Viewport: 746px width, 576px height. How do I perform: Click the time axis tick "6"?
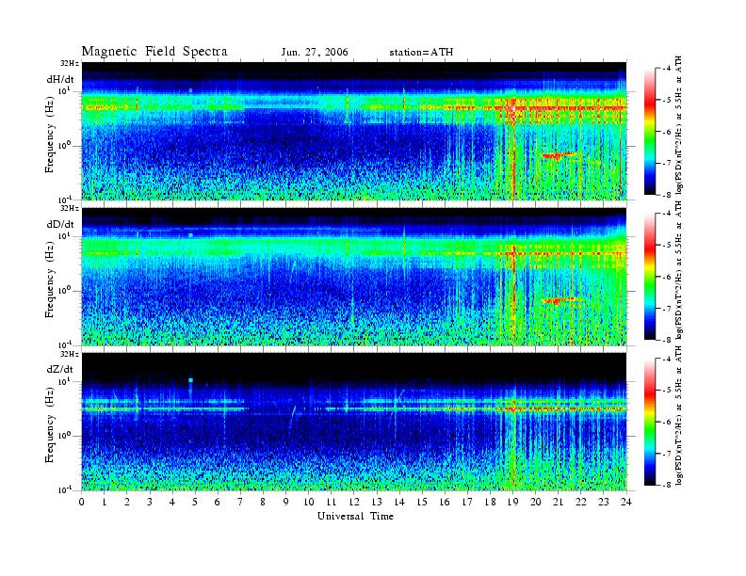pyautogui.click(x=218, y=502)
